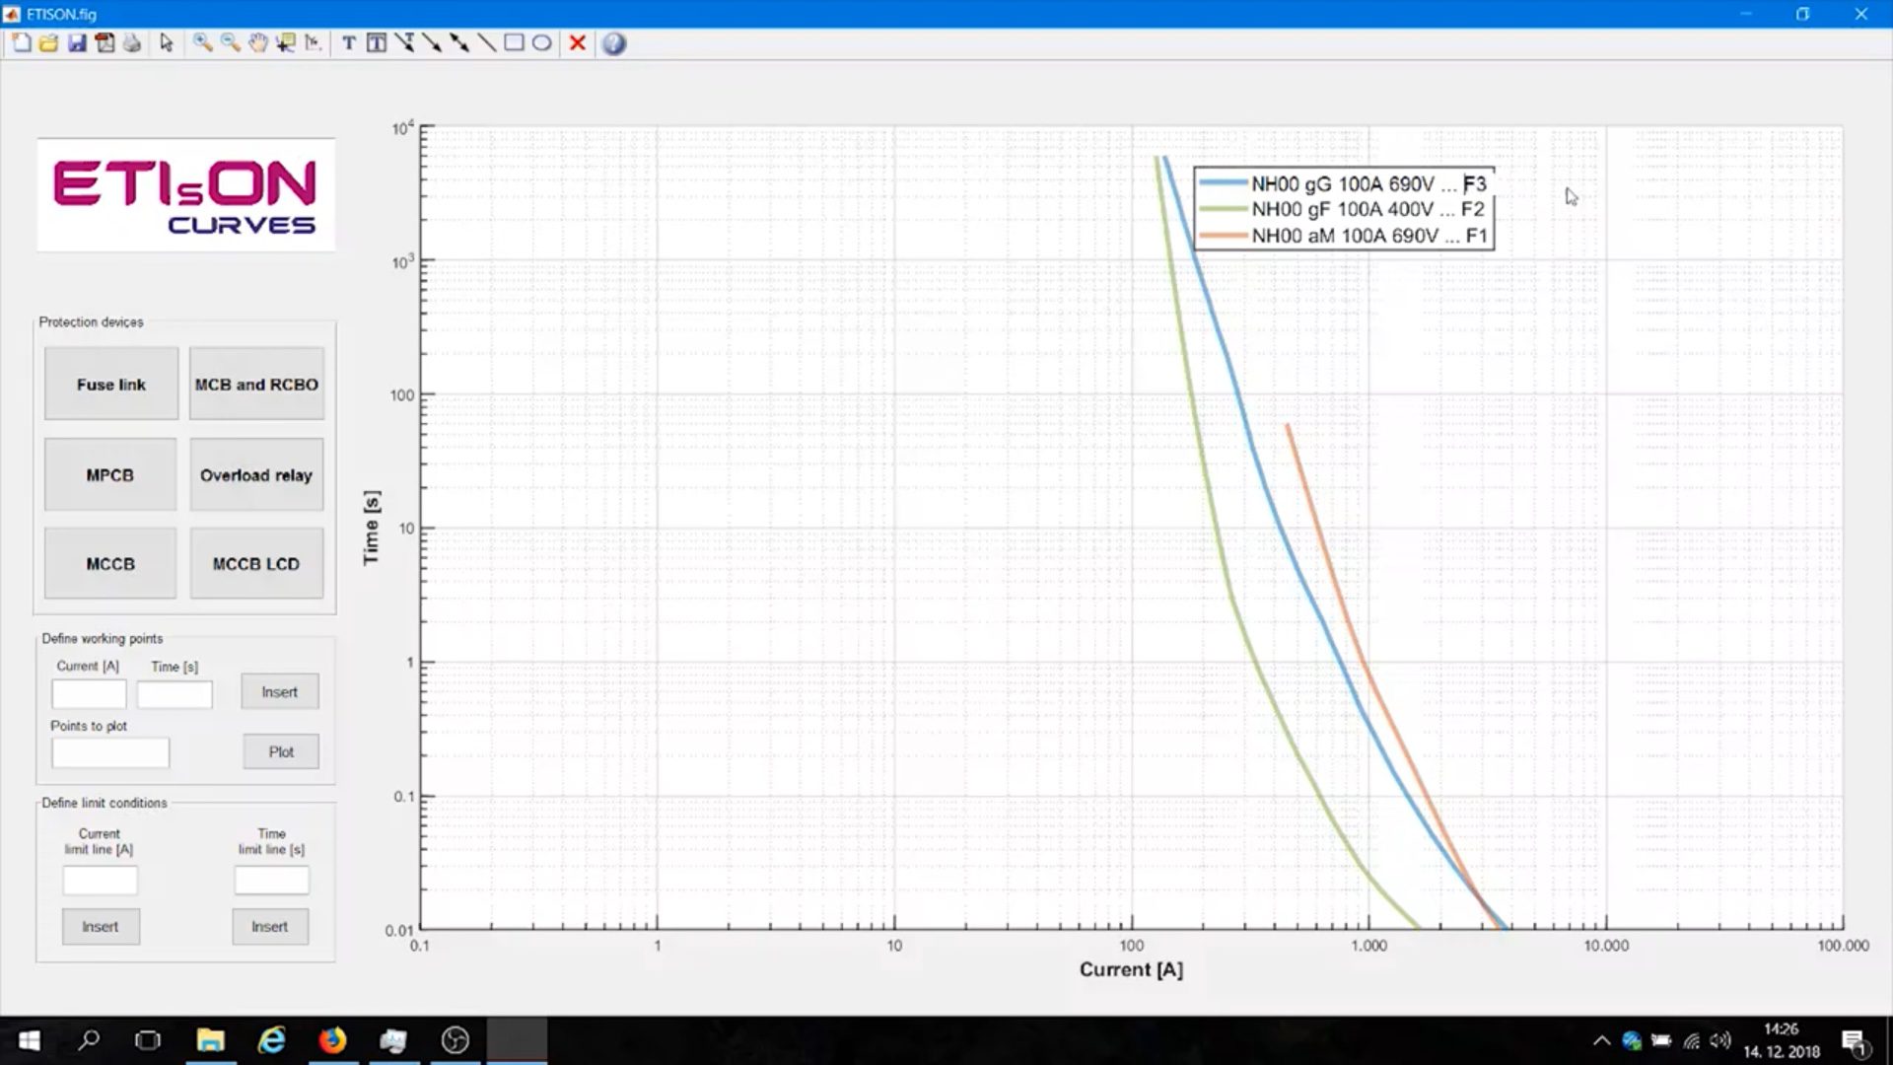Viewport: 1893px width, 1065px height.
Task: Open the Fuse link device selector
Action: point(111,385)
